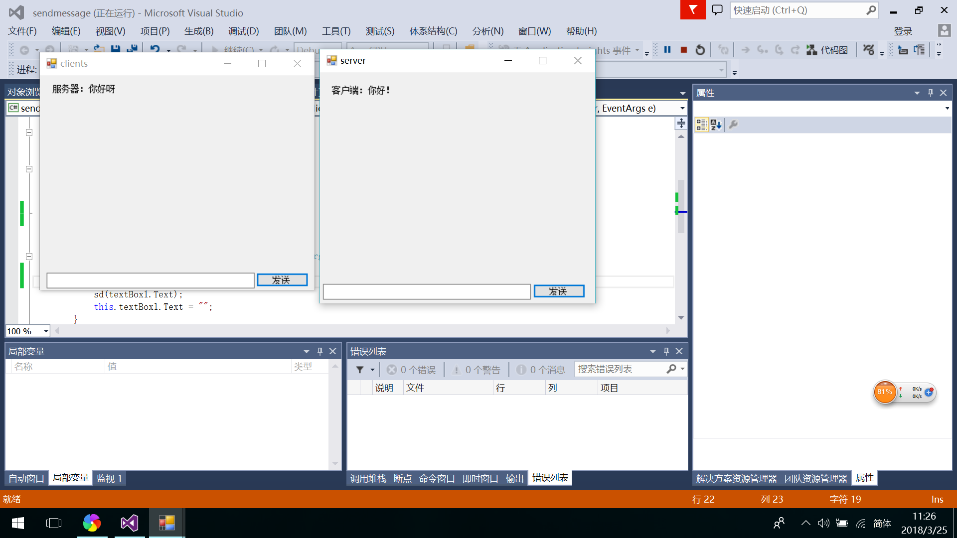Stop debugging with the red square icon
Image resolution: width=957 pixels, height=538 pixels.
pos(684,50)
